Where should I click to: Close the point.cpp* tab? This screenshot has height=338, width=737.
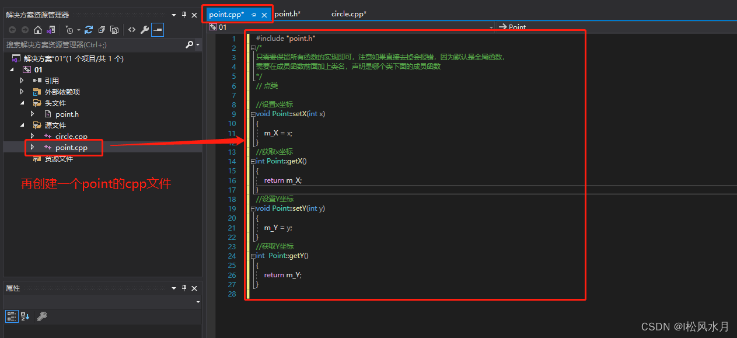pyautogui.click(x=264, y=15)
